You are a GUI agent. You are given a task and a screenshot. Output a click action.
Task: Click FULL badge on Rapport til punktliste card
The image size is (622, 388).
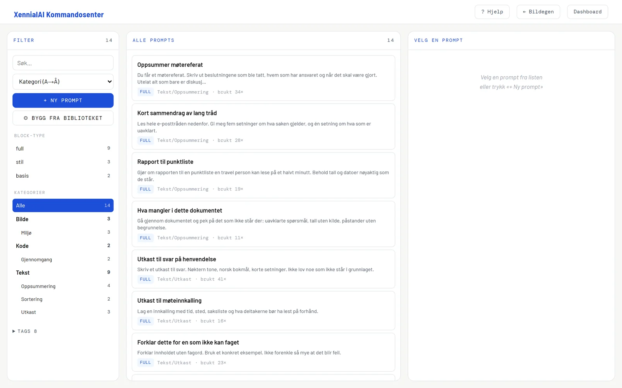coord(145,189)
